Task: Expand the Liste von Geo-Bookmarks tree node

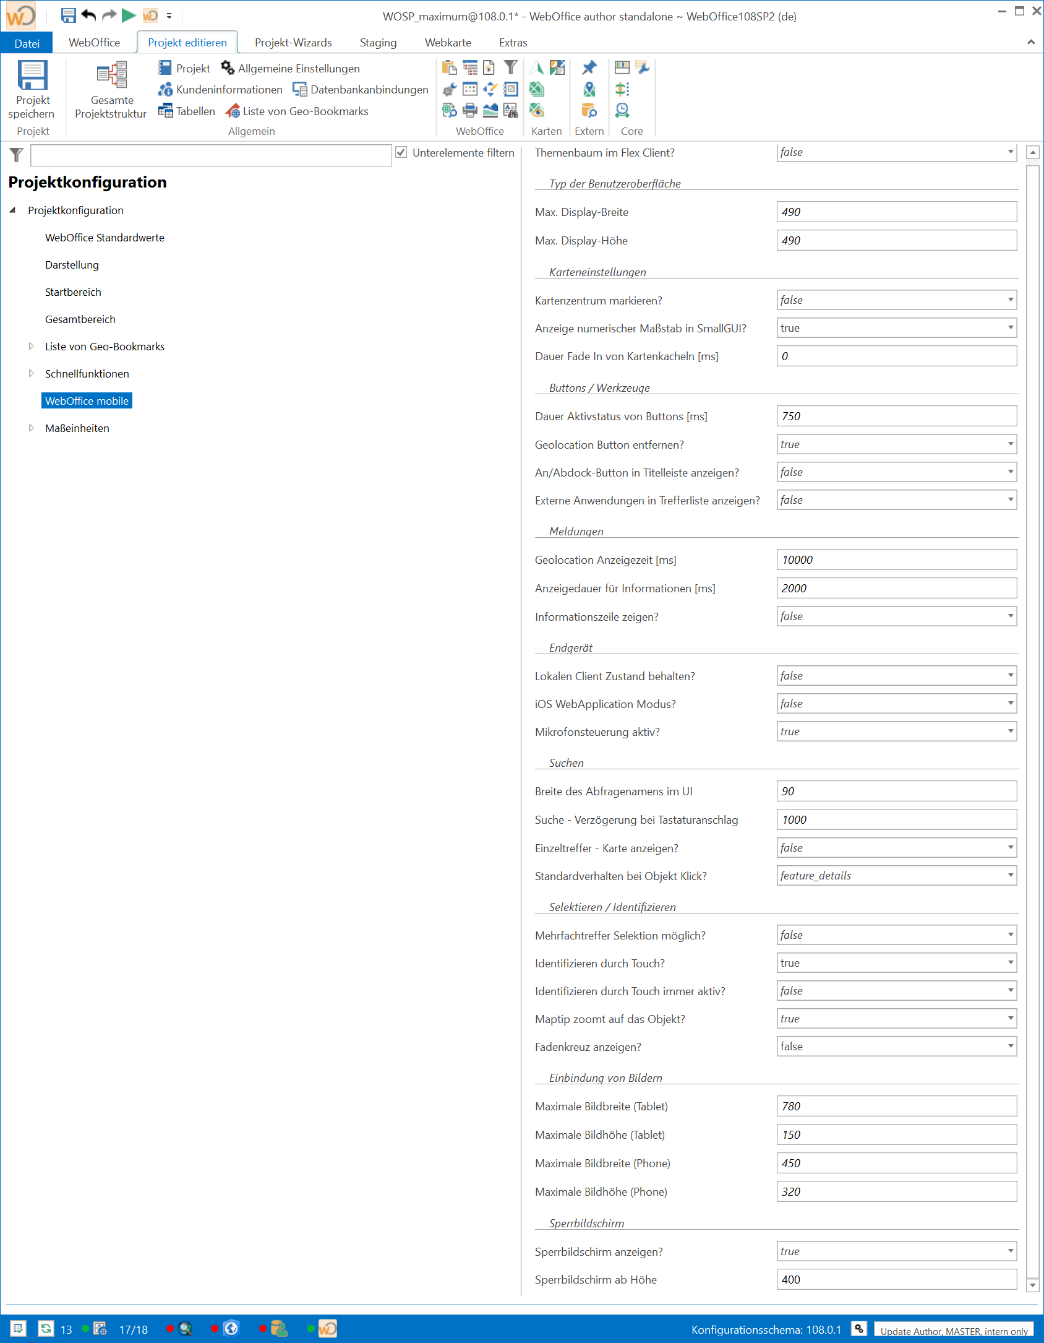Action: click(31, 346)
